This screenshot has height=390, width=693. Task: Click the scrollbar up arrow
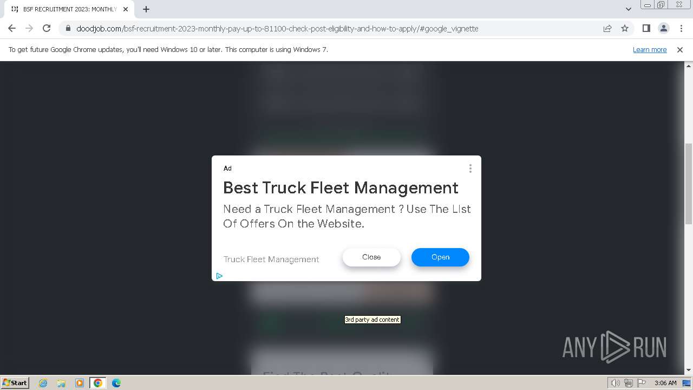pos(689,66)
